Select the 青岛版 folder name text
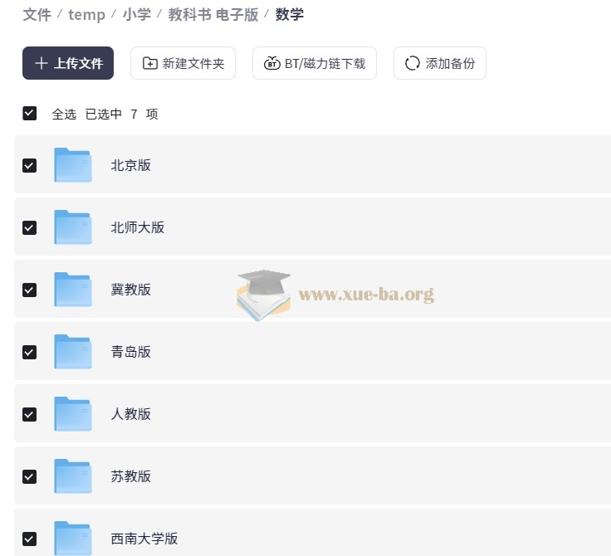 [x=131, y=352]
